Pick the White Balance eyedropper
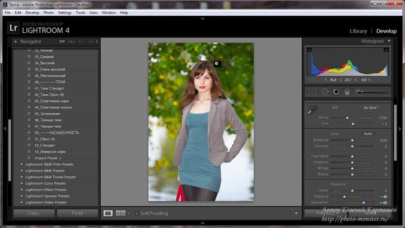The width and height of the screenshot is (405, 228). click(x=312, y=110)
